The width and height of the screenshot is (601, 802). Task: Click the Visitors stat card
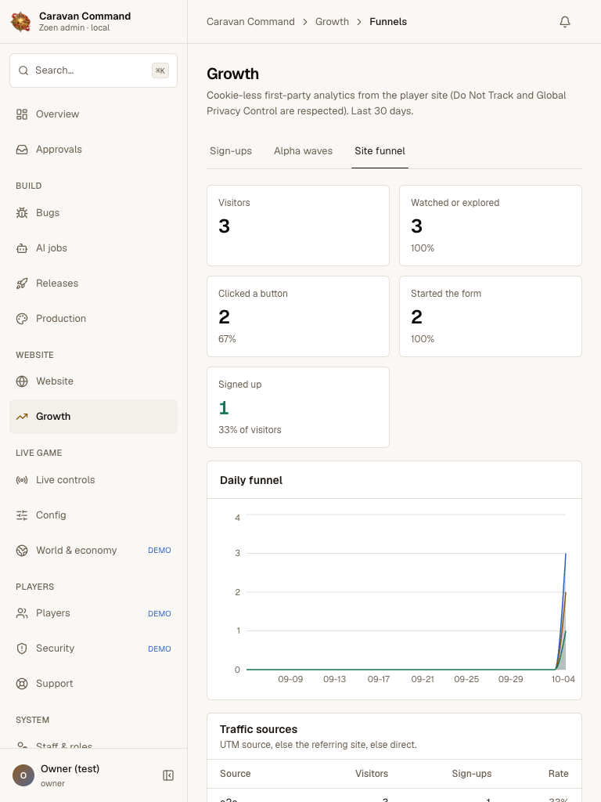(298, 226)
